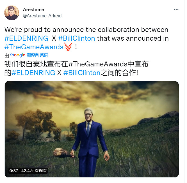
Task: Play the Elden Ring Bill Clinton video
Action: pos(92,129)
